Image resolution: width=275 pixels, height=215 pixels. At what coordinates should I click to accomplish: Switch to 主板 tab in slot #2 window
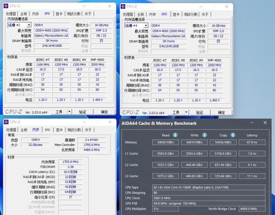pos(24,13)
